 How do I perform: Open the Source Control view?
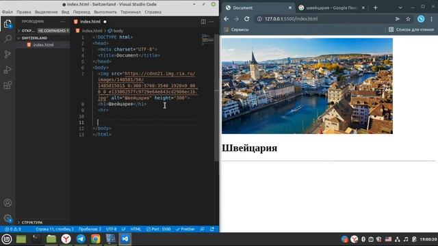(x=8, y=54)
